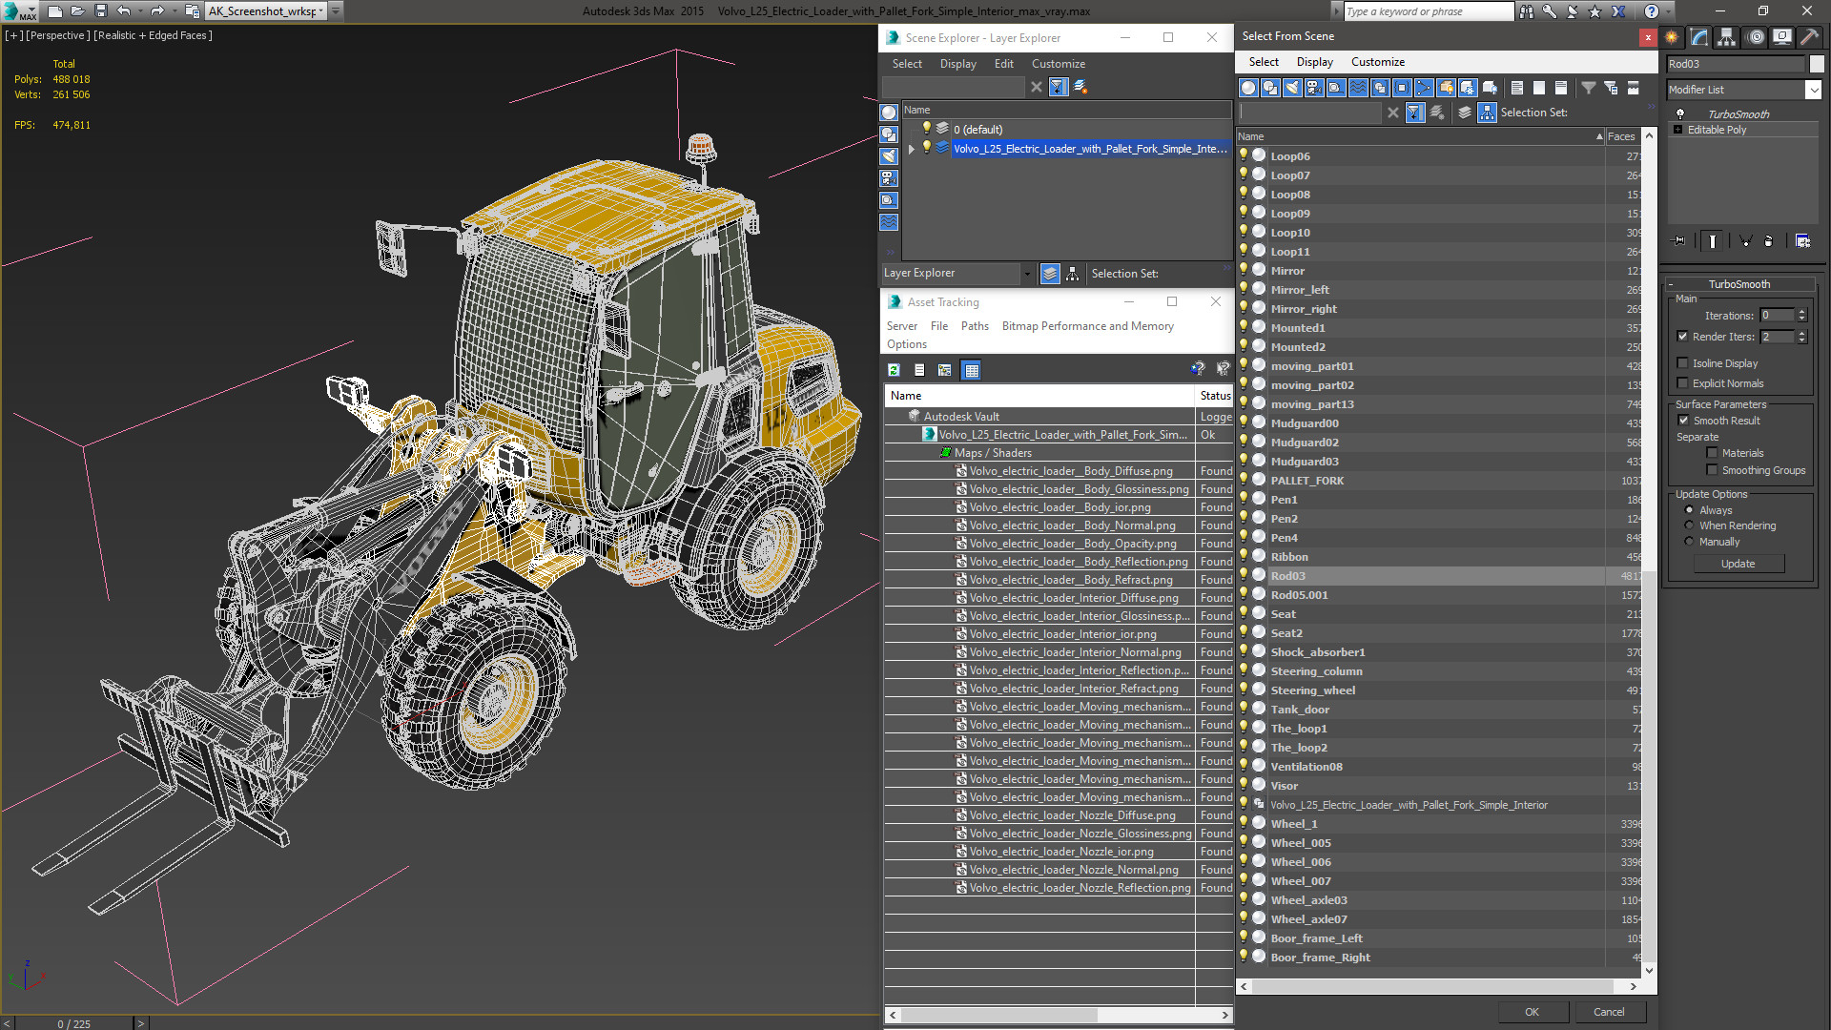Click Name column sort arrow in Select From Scene
The image size is (1831, 1030).
coord(1599,136)
